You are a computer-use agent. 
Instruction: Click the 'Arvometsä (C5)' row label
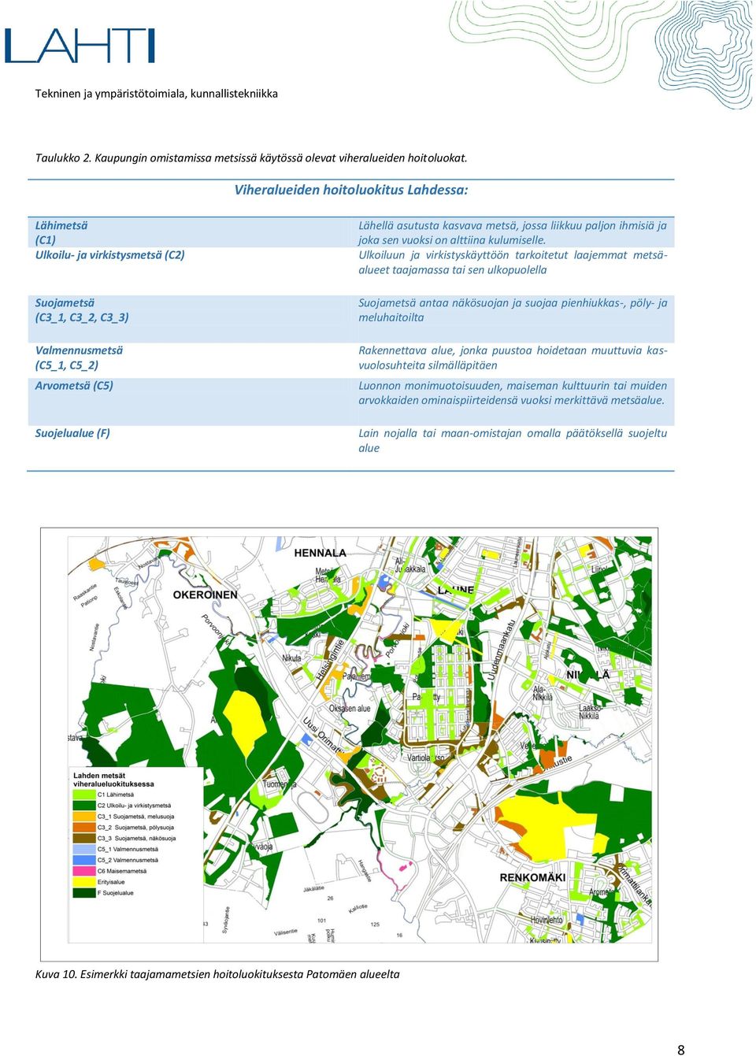point(74,386)
